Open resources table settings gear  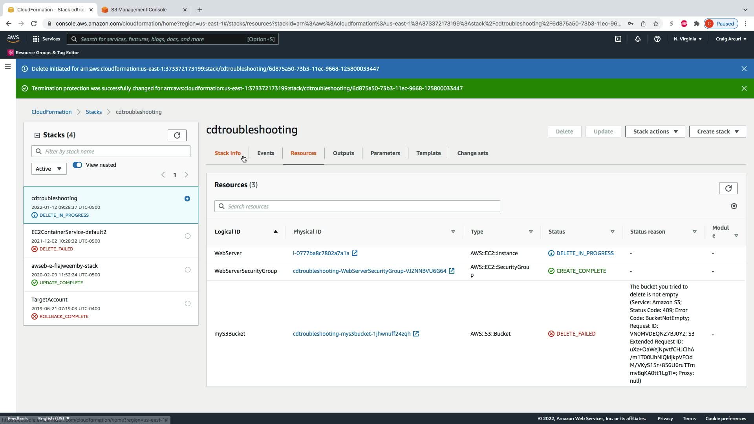(734, 206)
